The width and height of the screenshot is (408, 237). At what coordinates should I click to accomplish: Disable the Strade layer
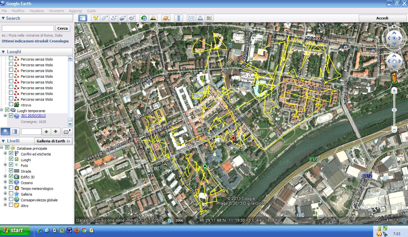[11, 171]
